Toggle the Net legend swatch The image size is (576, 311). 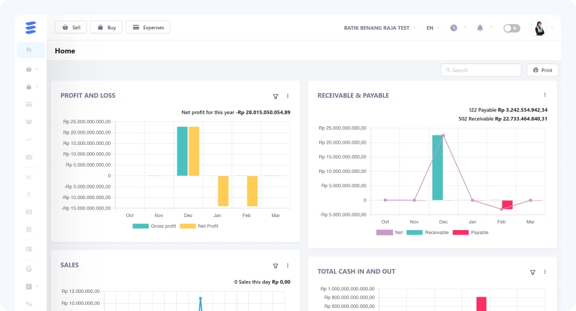pos(384,233)
